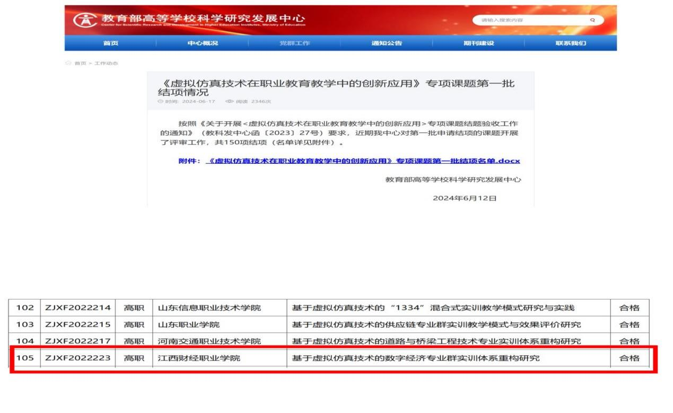Click the 高职 cell in row 105
673x413 pixels.
click(134, 358)
